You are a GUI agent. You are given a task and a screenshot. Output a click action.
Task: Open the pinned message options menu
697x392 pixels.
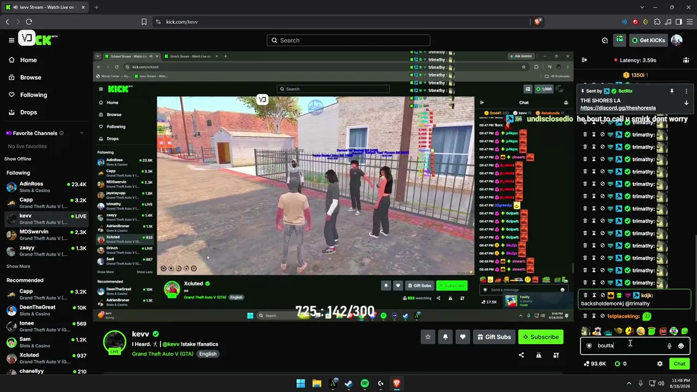pos(686,91)
